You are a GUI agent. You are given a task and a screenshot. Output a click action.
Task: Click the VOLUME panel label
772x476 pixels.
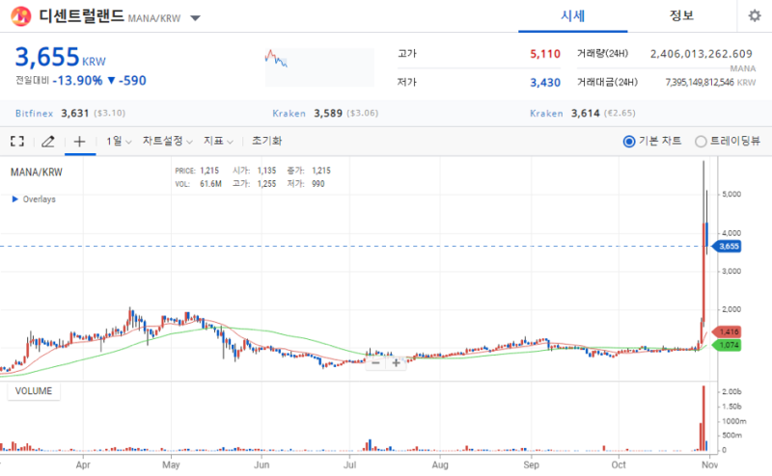pyautogui.click(x=34, y=391)
